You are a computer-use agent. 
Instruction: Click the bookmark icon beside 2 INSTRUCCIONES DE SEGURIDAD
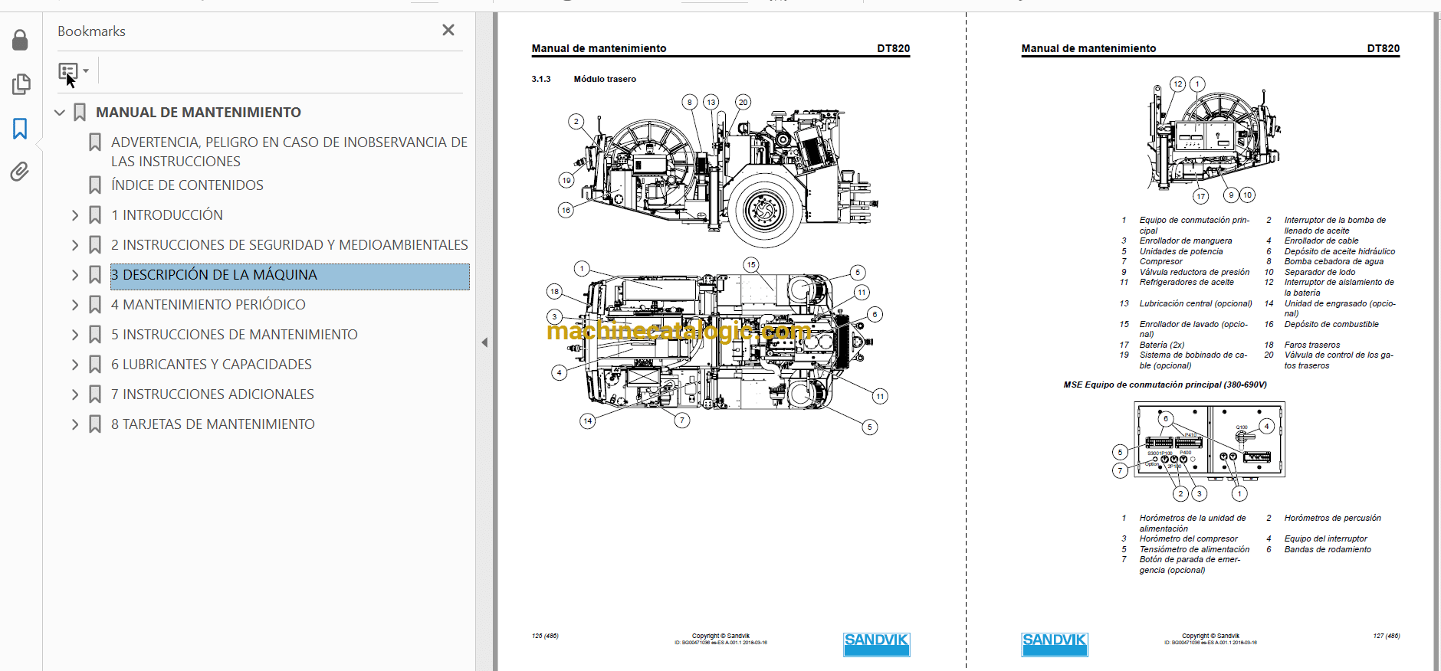pos(95,245)
